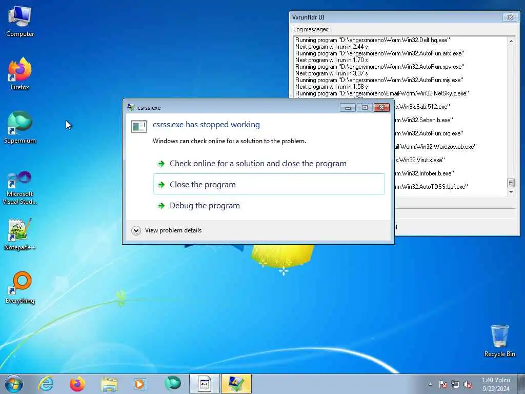Minimize the csrss.exe dialog
525x394 pixels.
pyautogui.click(x=348, y=108)
